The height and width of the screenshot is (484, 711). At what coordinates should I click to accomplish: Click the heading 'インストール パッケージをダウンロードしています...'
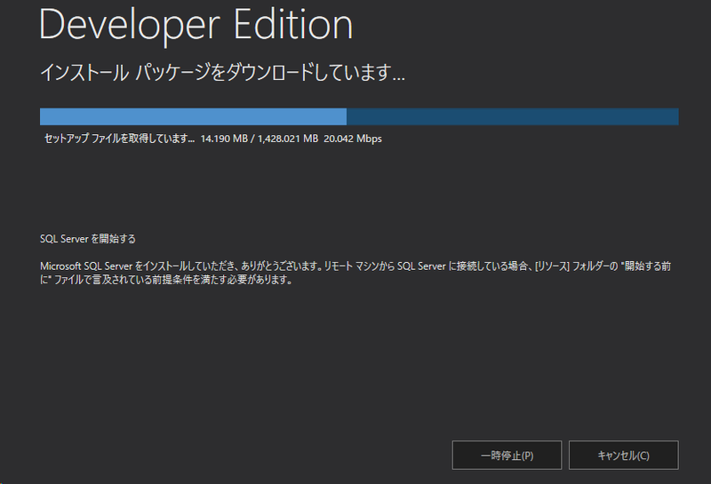coord(222,73)
